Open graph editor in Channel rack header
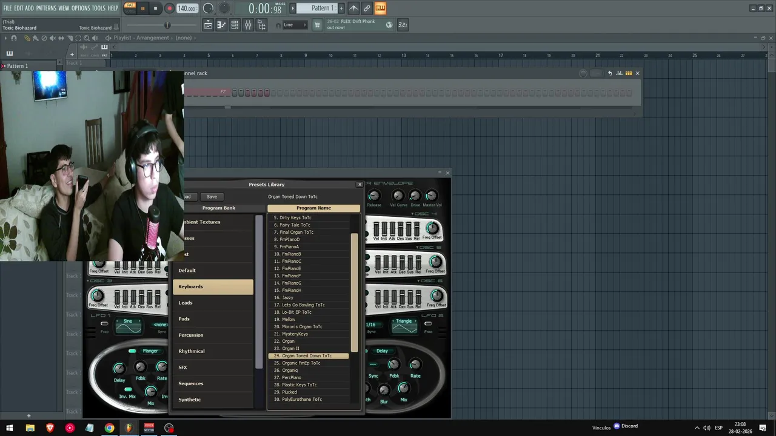 (x=620, y=73)
